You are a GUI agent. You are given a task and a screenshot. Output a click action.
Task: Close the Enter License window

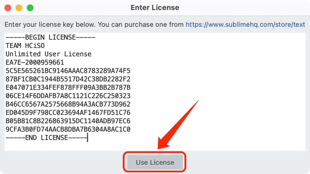click(8, 8)
